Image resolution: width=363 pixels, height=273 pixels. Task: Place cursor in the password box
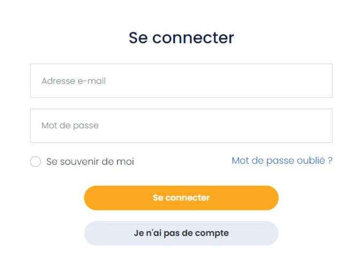(x=181, y=126)
